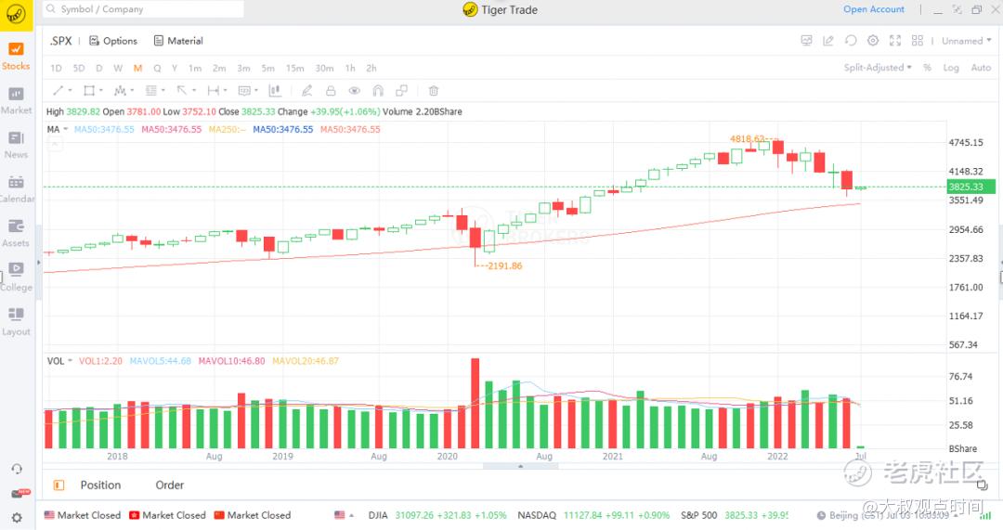Viewport: 1003px width, 530px height.
Task: Click the pencil continuous drawing tool
Action: coord(307,91)
